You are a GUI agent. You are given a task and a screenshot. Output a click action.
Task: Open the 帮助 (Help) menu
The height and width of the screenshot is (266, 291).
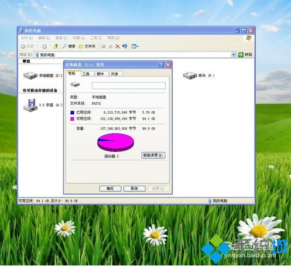tap(114, 37)
